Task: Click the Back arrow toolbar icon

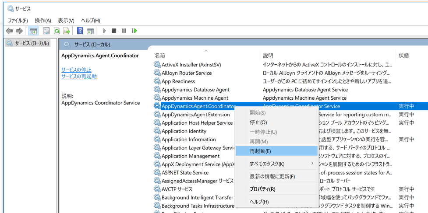Action: pyautogui.click(x=9, y=31)
